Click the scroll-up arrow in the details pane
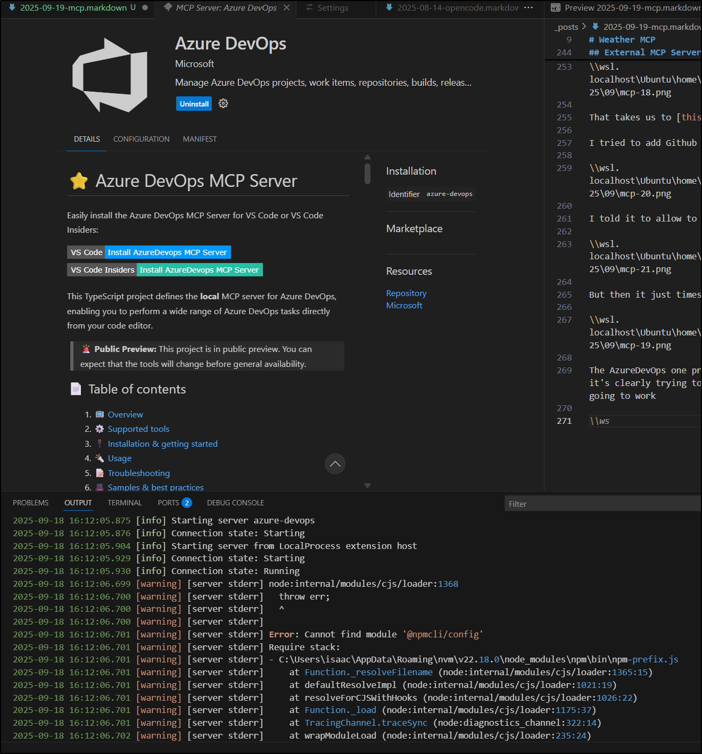The height and width of the screenshot is (754, 702). coord(367,157)
